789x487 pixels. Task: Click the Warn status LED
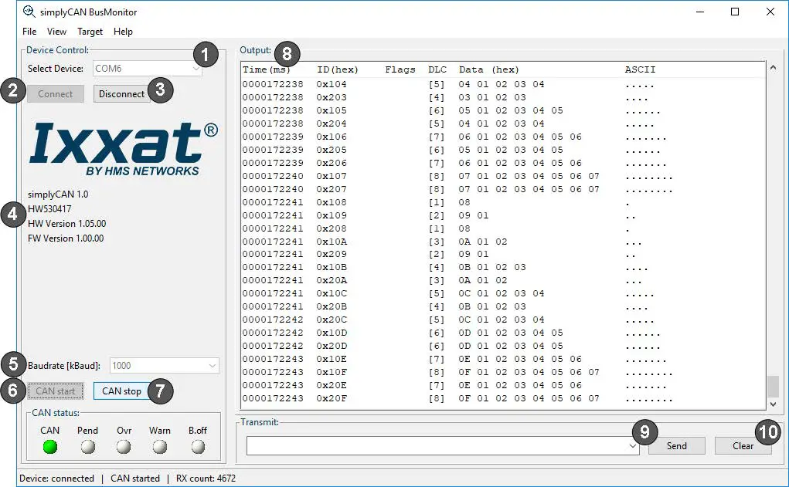(159, 446)
